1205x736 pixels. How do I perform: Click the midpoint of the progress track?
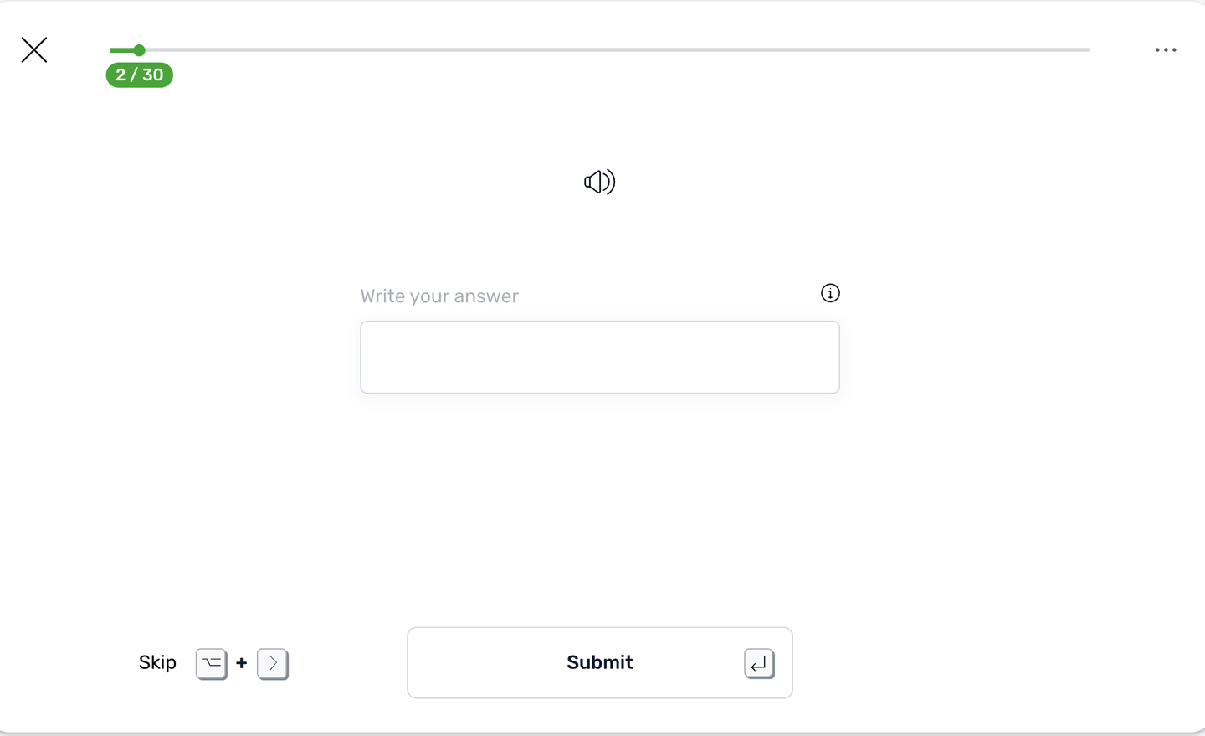tap(600, 50)
